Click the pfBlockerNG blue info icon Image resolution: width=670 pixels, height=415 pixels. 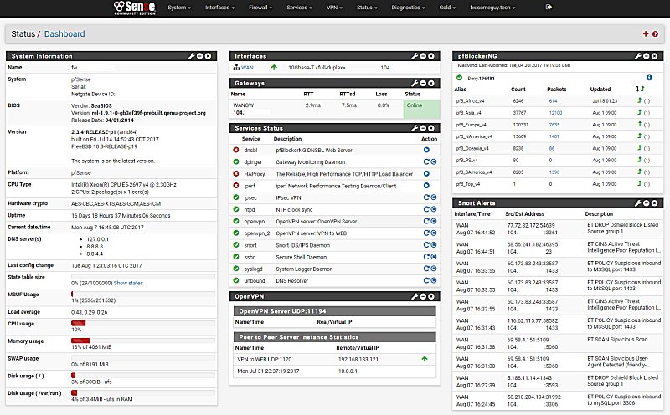(x=648, y=77)
